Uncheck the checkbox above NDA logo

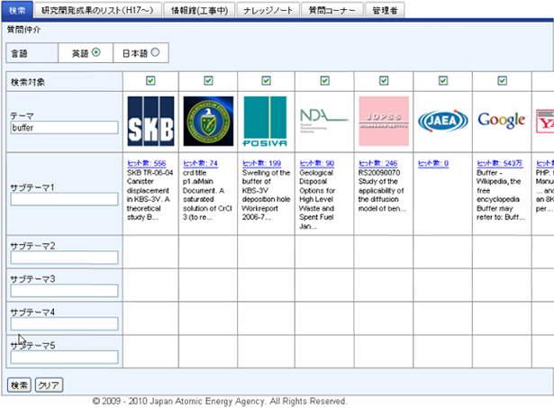tap(324, 81)
